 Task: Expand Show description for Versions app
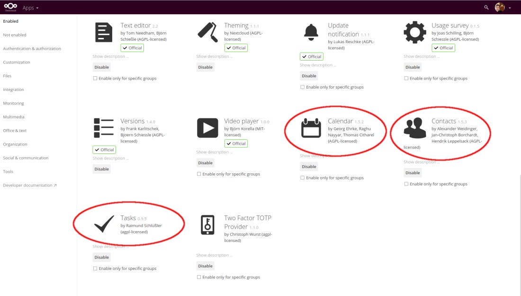click(110, 159)
